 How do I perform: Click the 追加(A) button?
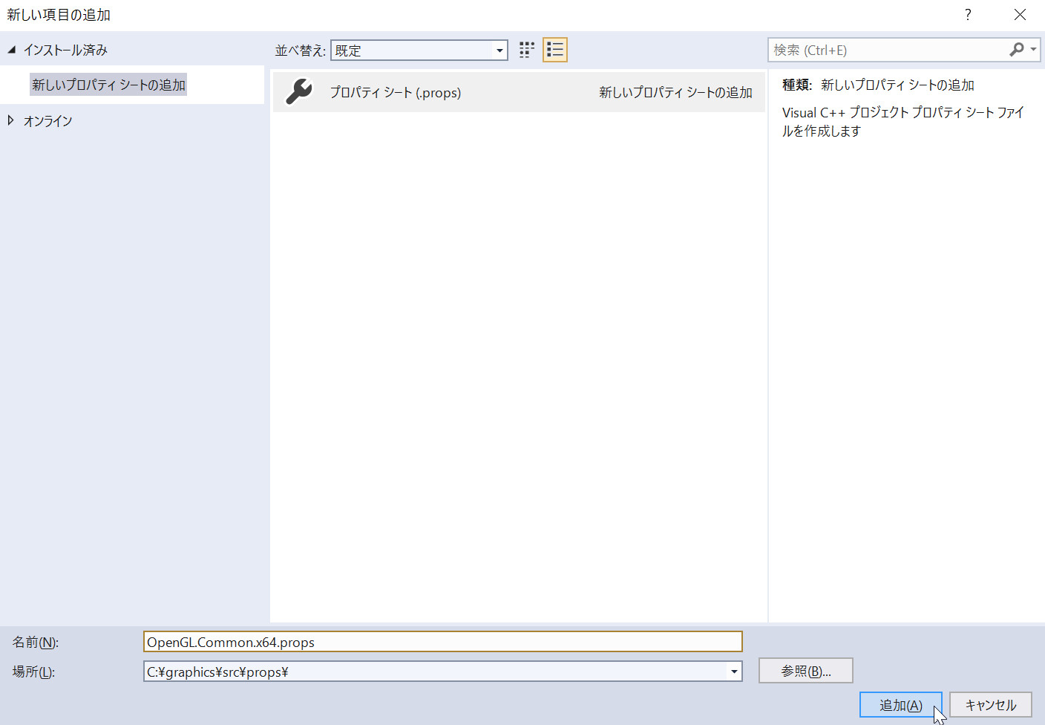click(900, 705)
